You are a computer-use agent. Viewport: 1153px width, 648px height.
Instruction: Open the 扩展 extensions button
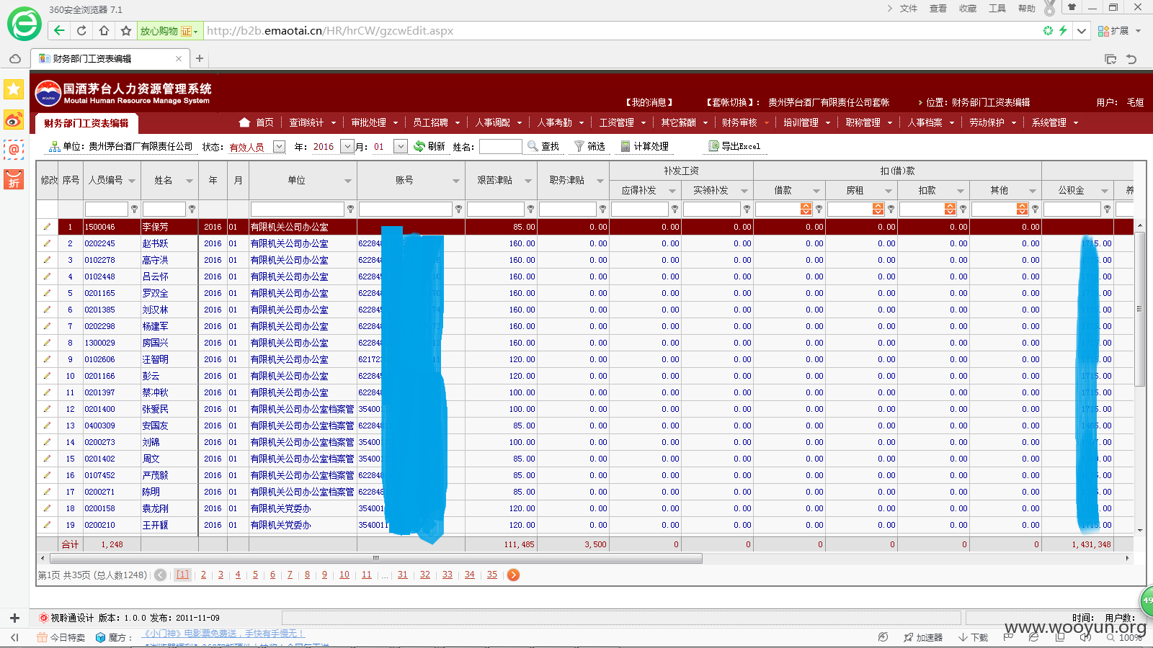click(x=1119, y=31)
